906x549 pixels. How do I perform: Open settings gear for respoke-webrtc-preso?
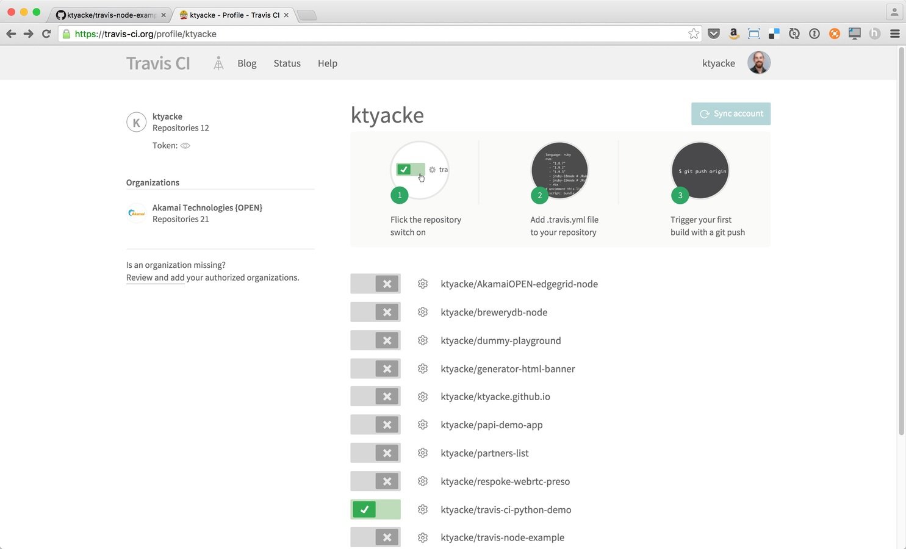pyautogui.click(x=423, y=481)
